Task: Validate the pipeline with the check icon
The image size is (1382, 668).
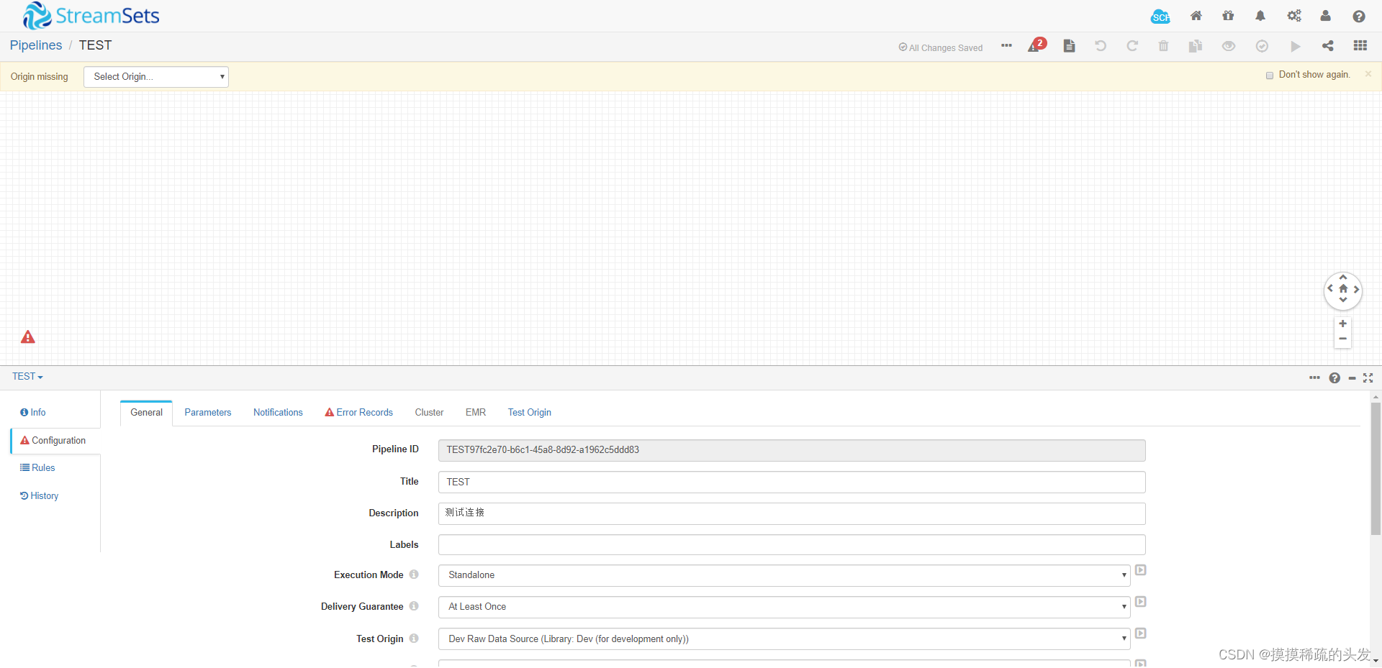Action: point(1261,45)
